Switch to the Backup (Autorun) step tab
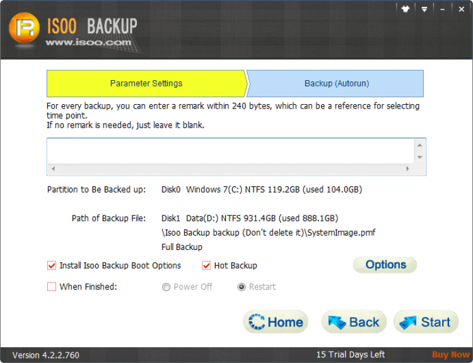 tap(336, 83)
